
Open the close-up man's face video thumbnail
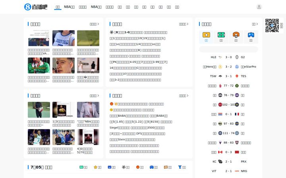64,65
